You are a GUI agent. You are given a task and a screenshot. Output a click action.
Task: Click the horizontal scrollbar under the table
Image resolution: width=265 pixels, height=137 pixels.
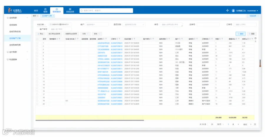coord(90,120)
